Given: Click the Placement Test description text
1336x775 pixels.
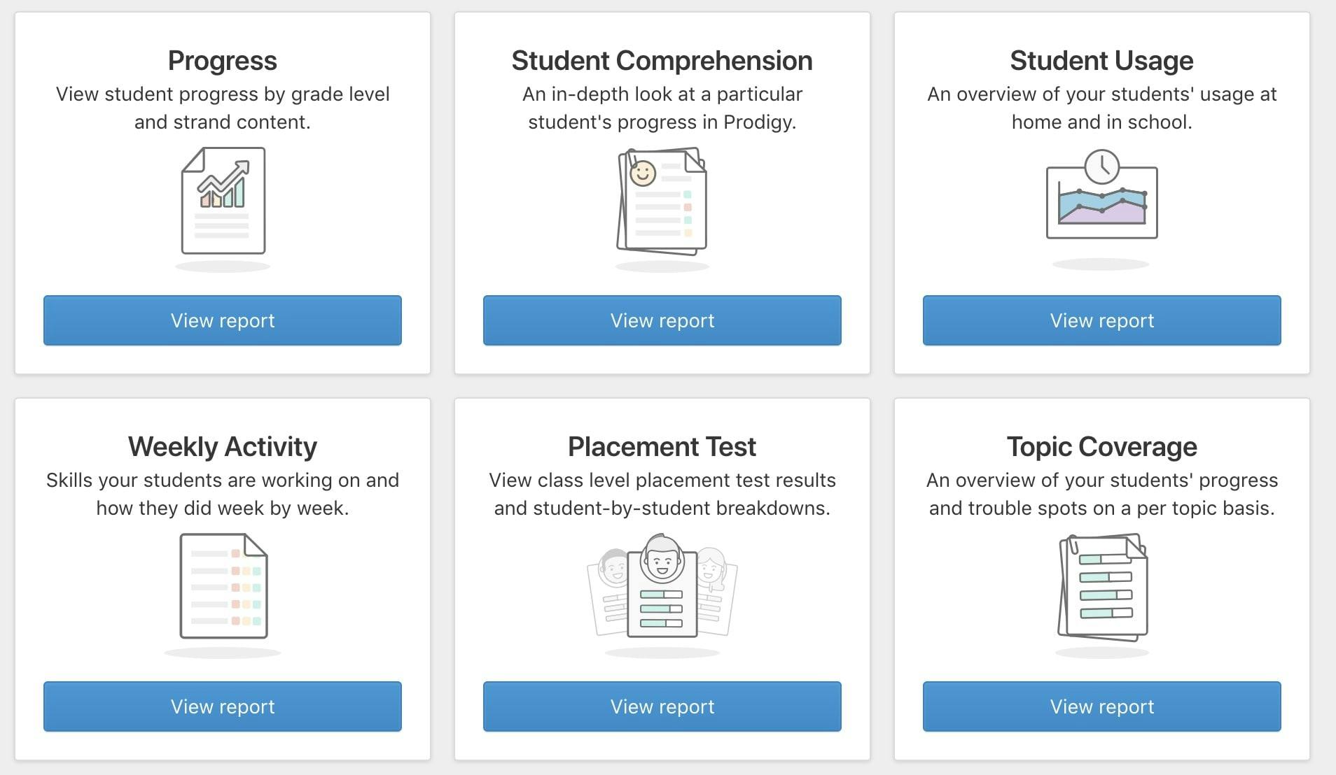Looking at the screenshot, I should tap(662, 494).
